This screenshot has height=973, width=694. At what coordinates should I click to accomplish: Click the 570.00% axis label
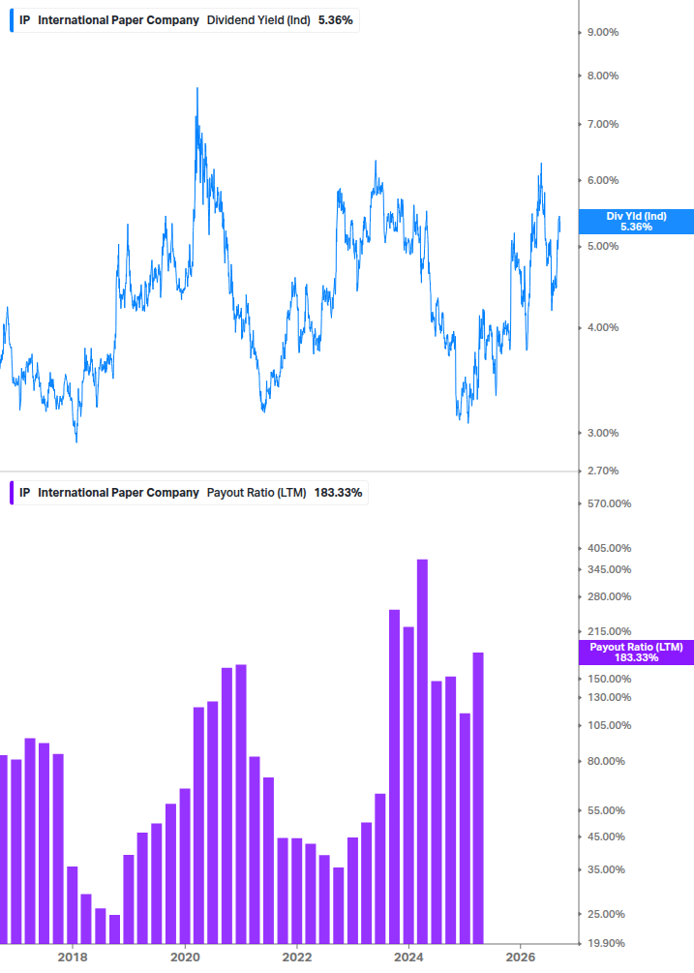(x=609, y=503)
